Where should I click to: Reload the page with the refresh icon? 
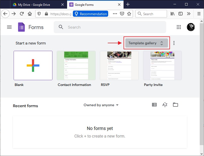click(22, 14)
